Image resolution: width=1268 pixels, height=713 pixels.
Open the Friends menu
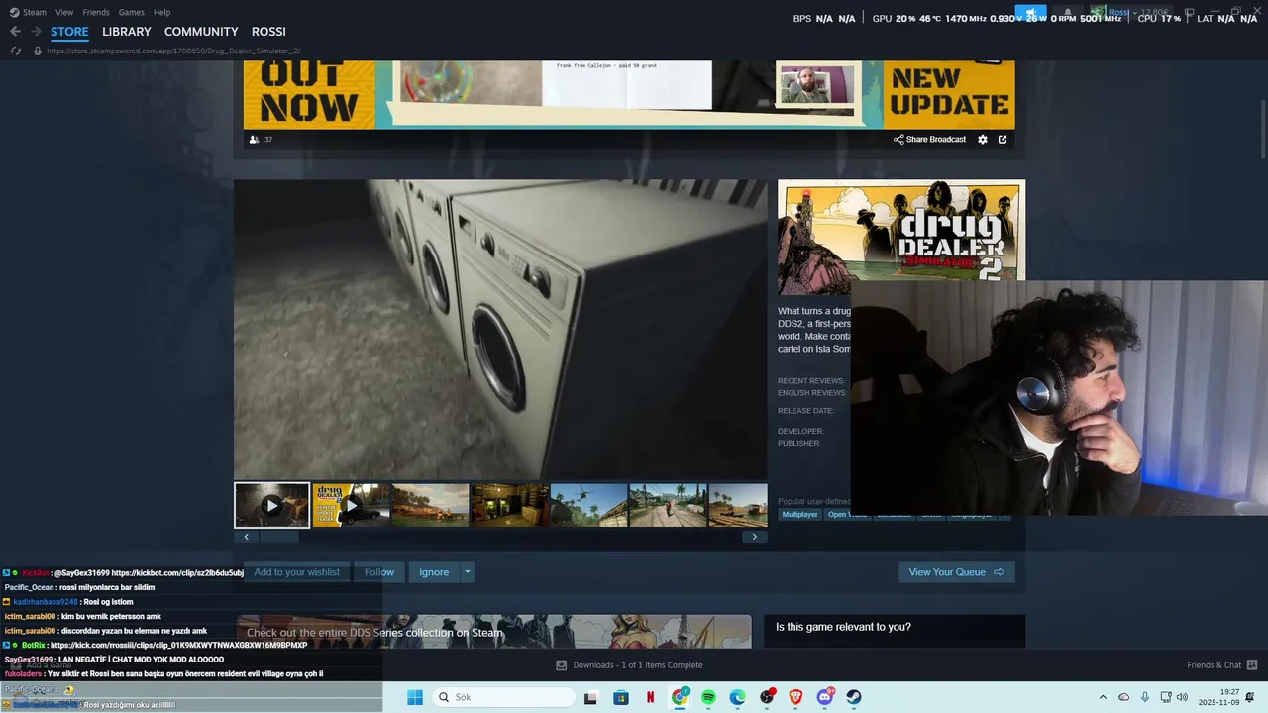96,12
